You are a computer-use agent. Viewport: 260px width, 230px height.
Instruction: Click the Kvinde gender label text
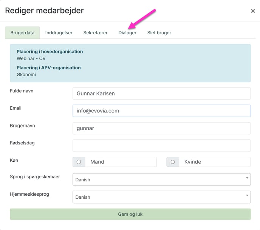pyautogui.click(x=192, y=162)
